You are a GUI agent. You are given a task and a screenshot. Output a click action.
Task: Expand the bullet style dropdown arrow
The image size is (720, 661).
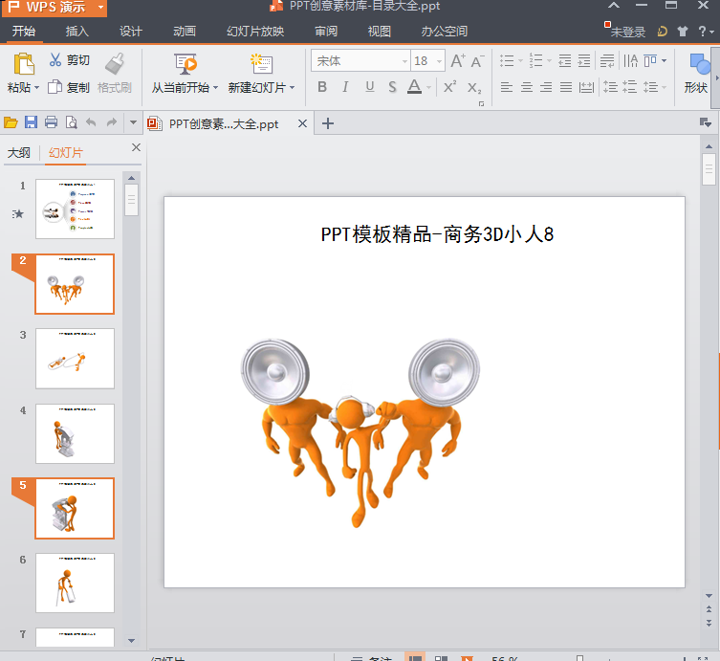(x=520, y=60)
